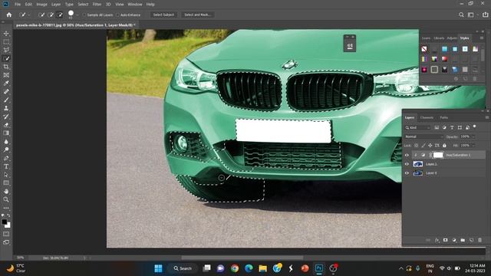Select the Blur tool
The image size is (491, 276).
[6, 141]
